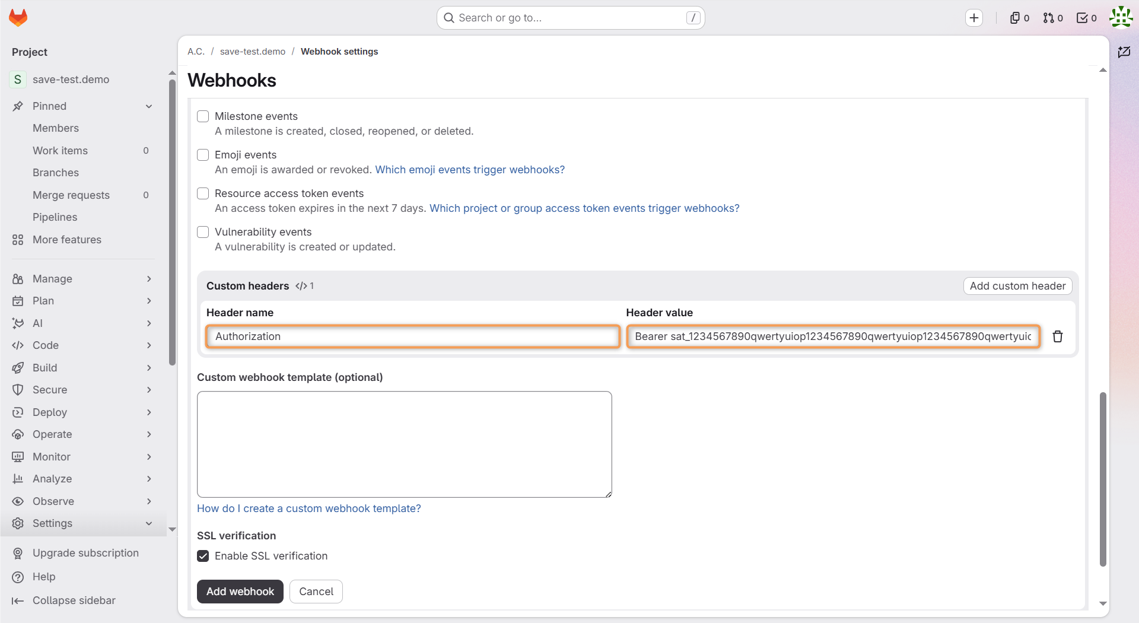Click the Header name Authorization field
This screenshot has height=623, width=1139.
pos(413,336)
